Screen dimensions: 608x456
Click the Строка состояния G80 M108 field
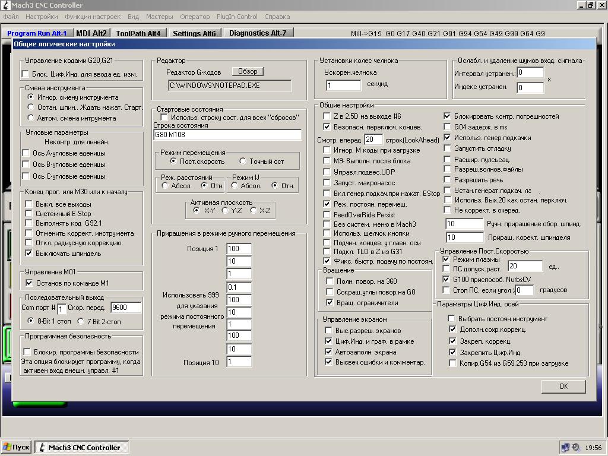[x=227, y=135]
